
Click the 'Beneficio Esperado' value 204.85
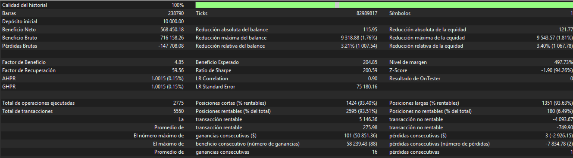tap(370, 62)
